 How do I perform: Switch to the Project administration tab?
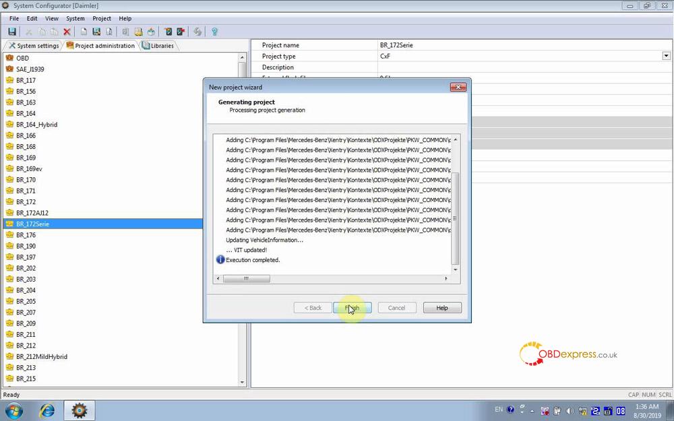(x=100, y=46)
